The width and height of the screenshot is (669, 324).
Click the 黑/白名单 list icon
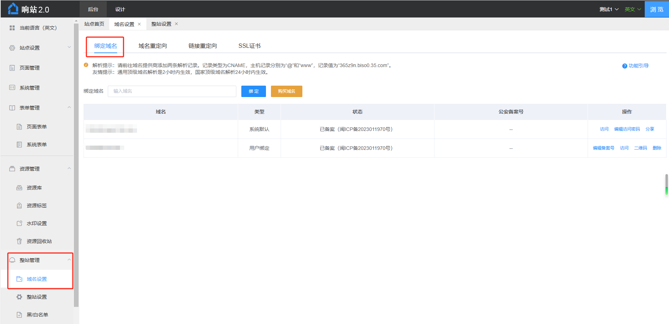tap(19, 315)
